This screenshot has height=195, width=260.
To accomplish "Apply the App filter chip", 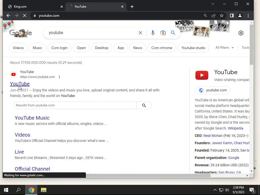I will pos(121,48).
